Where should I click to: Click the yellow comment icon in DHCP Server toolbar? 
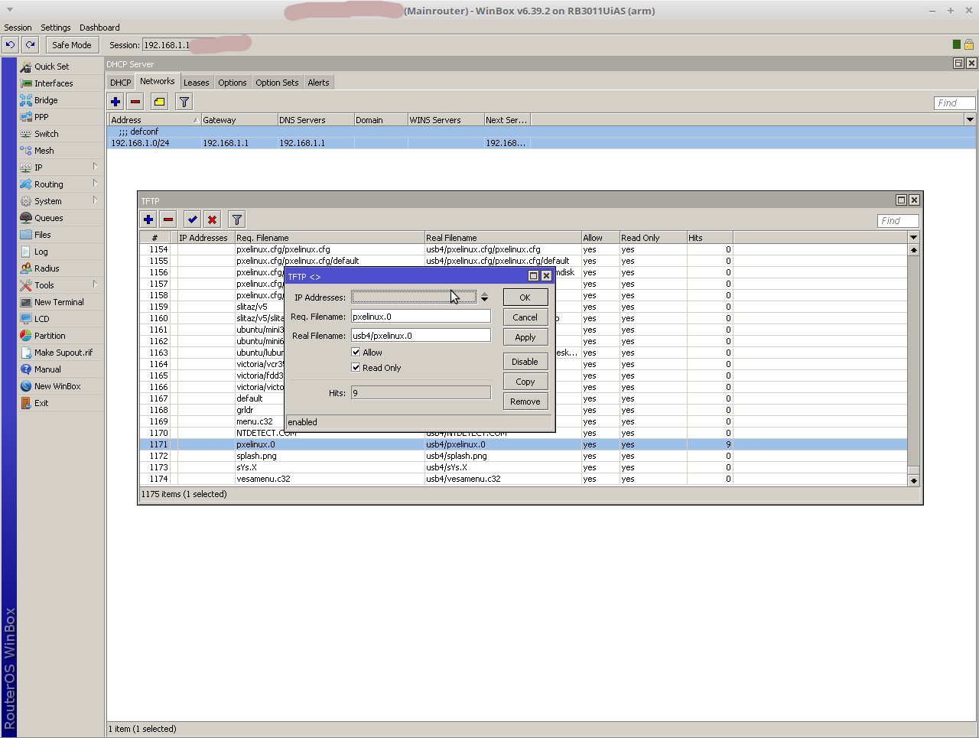click(x=159, y=102)
